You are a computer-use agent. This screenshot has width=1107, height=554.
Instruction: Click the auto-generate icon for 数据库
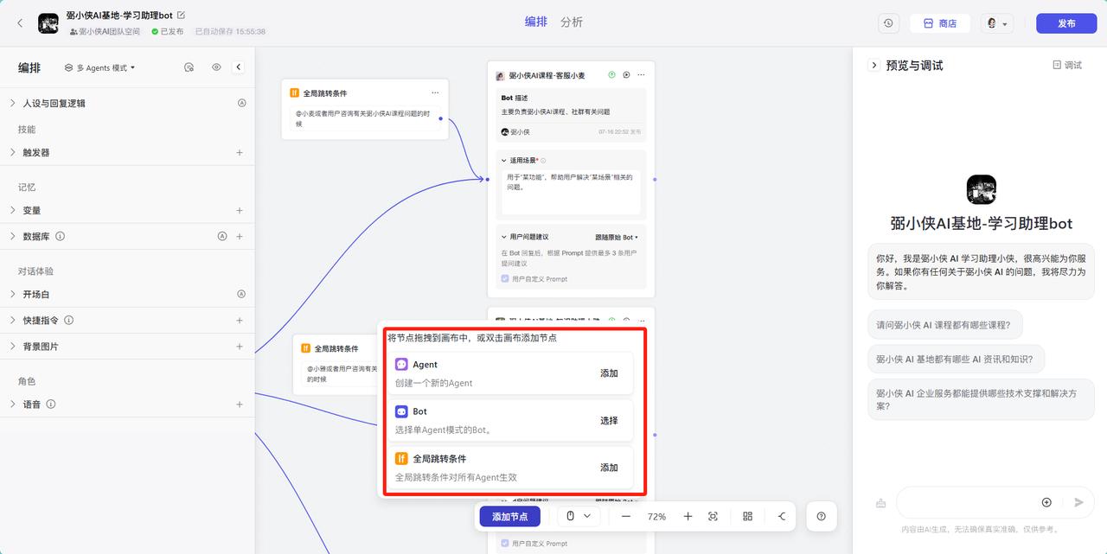tap(222, 236)
